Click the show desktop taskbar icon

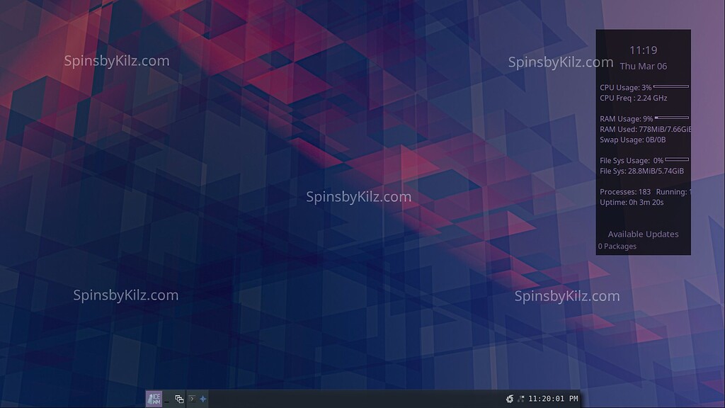pyautogui.click(x=169, y=402)
